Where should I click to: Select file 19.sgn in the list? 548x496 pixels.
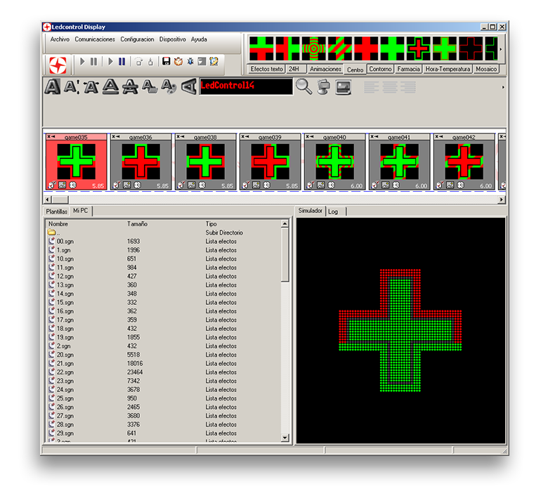point(163,337)
